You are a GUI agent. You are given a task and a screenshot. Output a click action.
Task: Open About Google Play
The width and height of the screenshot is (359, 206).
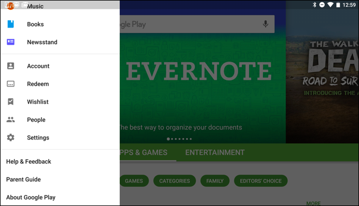pyautogui.click(x=31, y=197)
